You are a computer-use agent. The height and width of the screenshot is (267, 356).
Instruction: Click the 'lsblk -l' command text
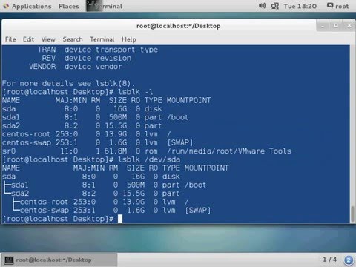[x=136, y=92]
